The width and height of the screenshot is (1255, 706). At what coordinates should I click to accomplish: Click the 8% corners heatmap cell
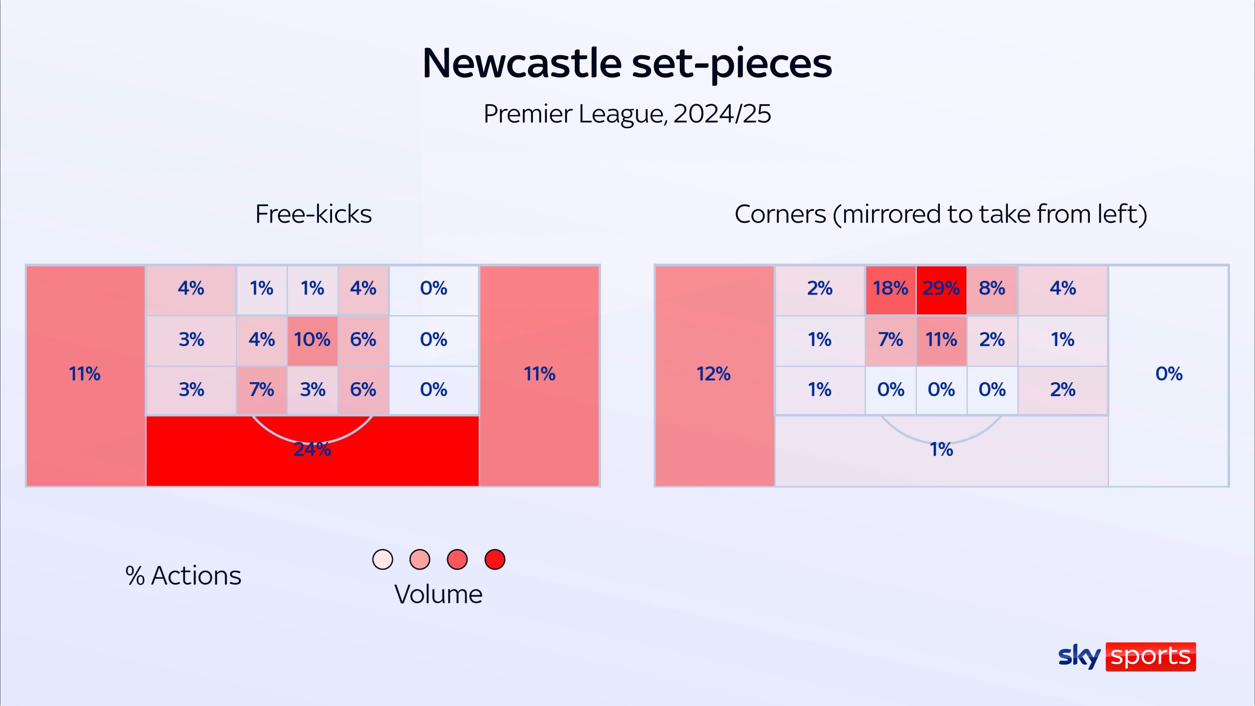click(x=992, y=289)
